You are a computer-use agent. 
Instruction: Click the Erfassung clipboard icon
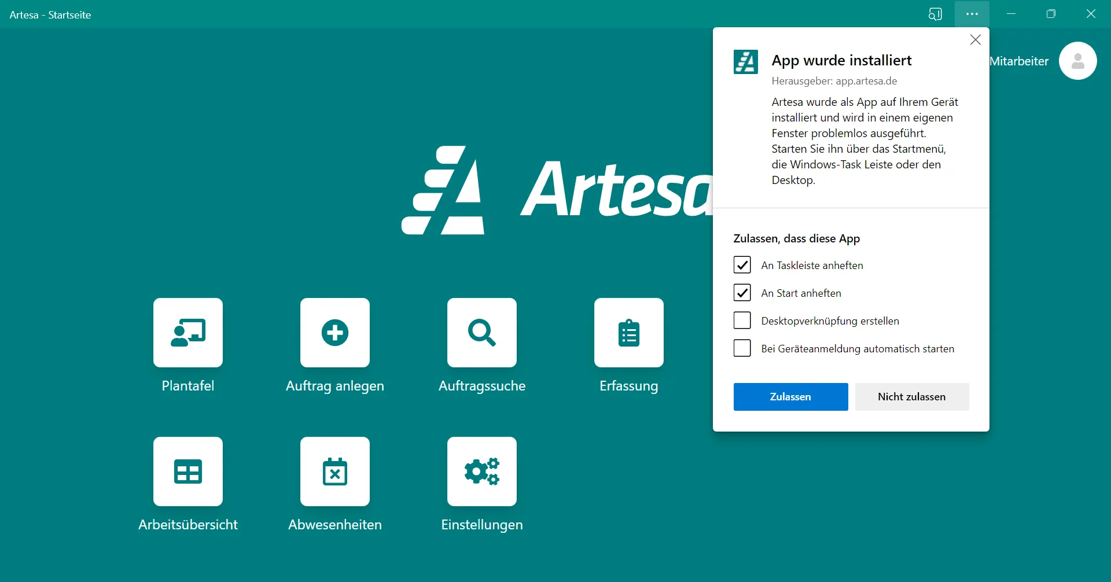pos(629,333)
